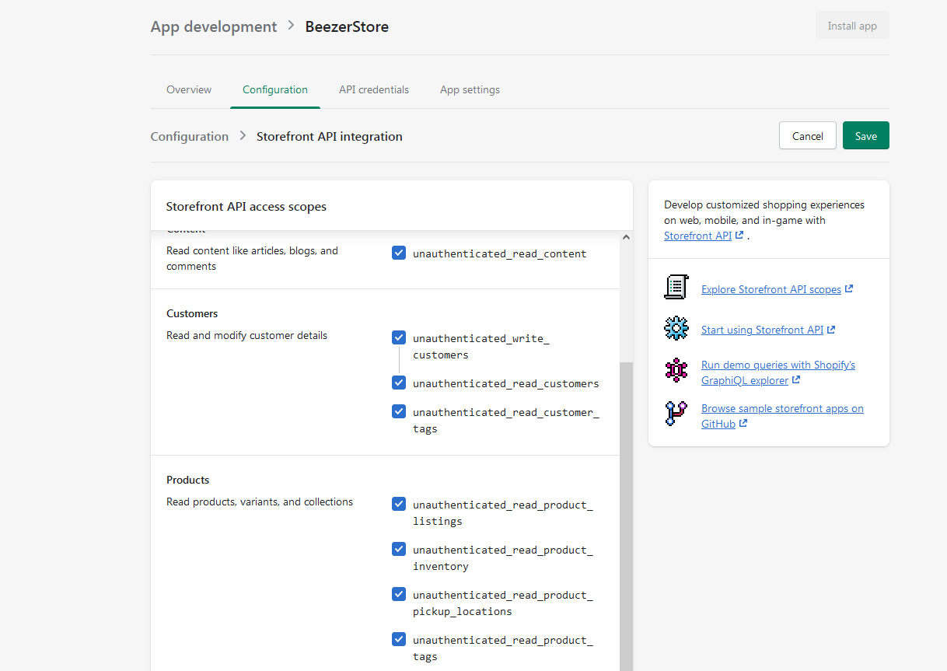Uncheck unauthenticated_read_content checkbox

pos(399,253)
